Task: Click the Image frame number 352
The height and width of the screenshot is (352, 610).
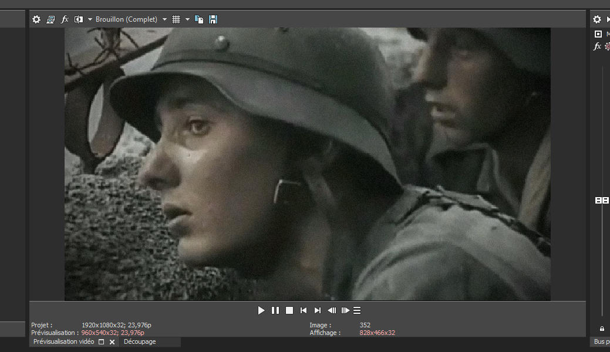Action: [365, 325]
